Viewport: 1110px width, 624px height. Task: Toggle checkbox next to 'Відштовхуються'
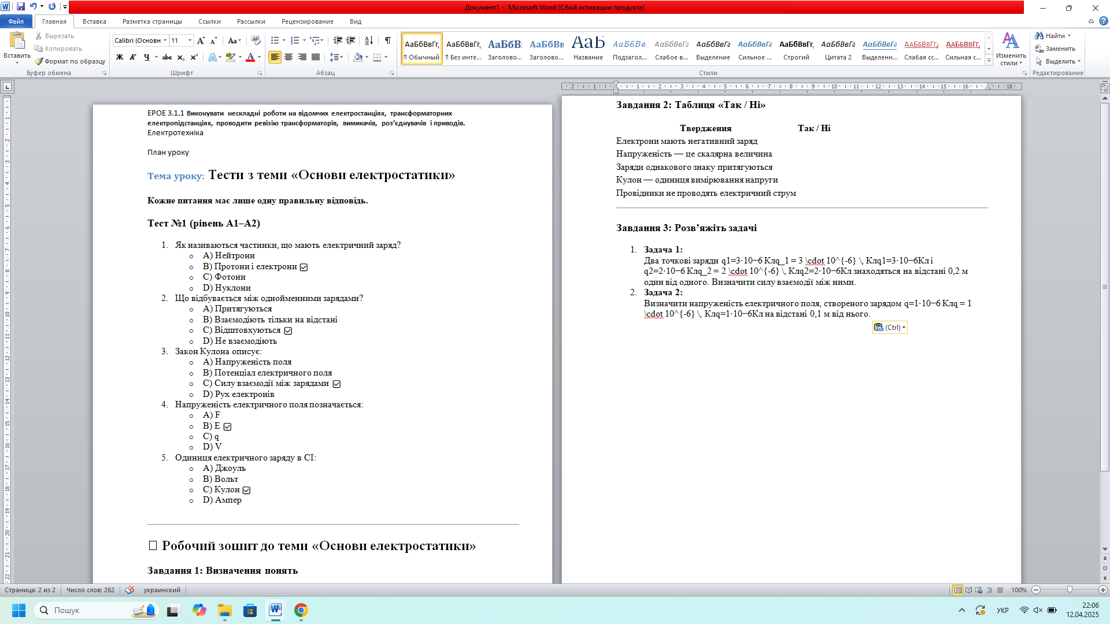tap(288, 331)
